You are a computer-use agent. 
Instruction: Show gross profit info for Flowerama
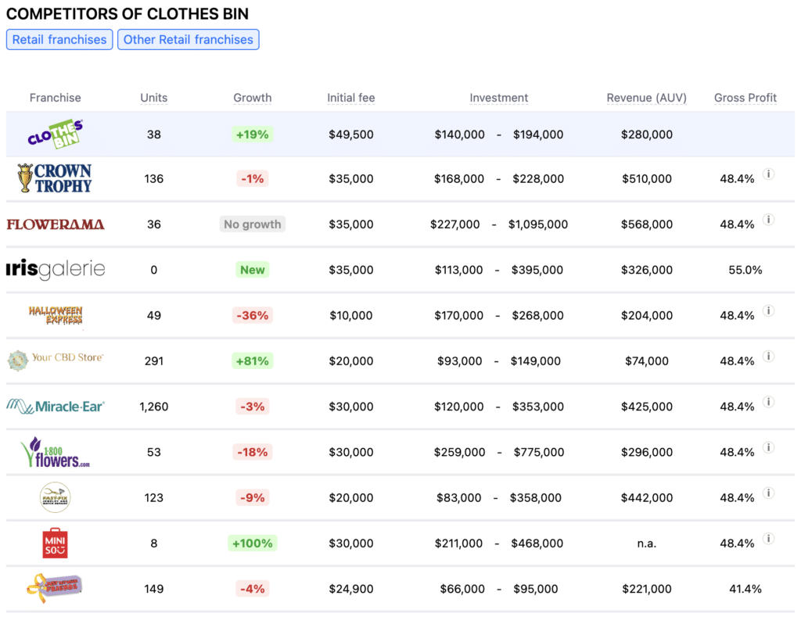click(x=768, y=220)
